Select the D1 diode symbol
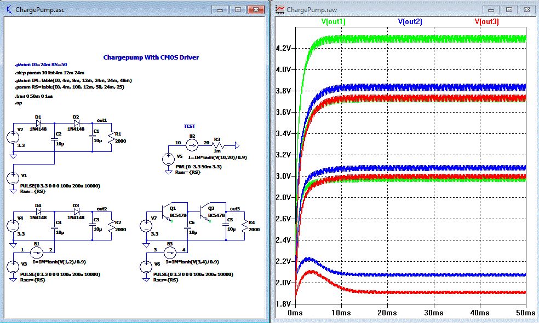Screen dimensions: 539x323 39,123
